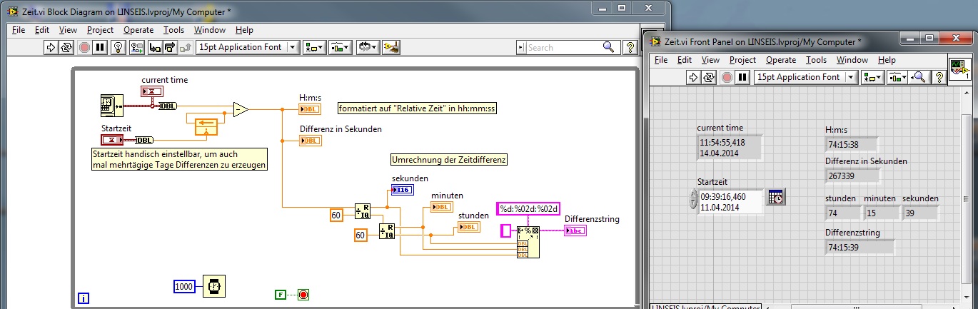Open Startzeit calendar time browse button

[x=776, y=197]
